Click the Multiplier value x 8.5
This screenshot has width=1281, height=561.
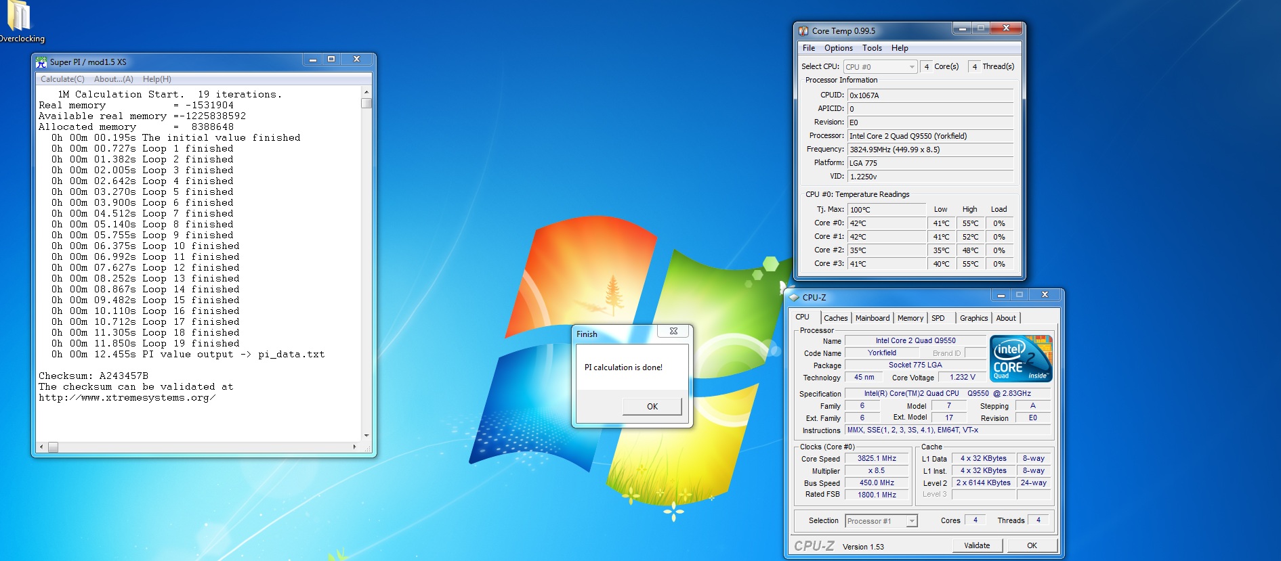(x=877, y=470)
